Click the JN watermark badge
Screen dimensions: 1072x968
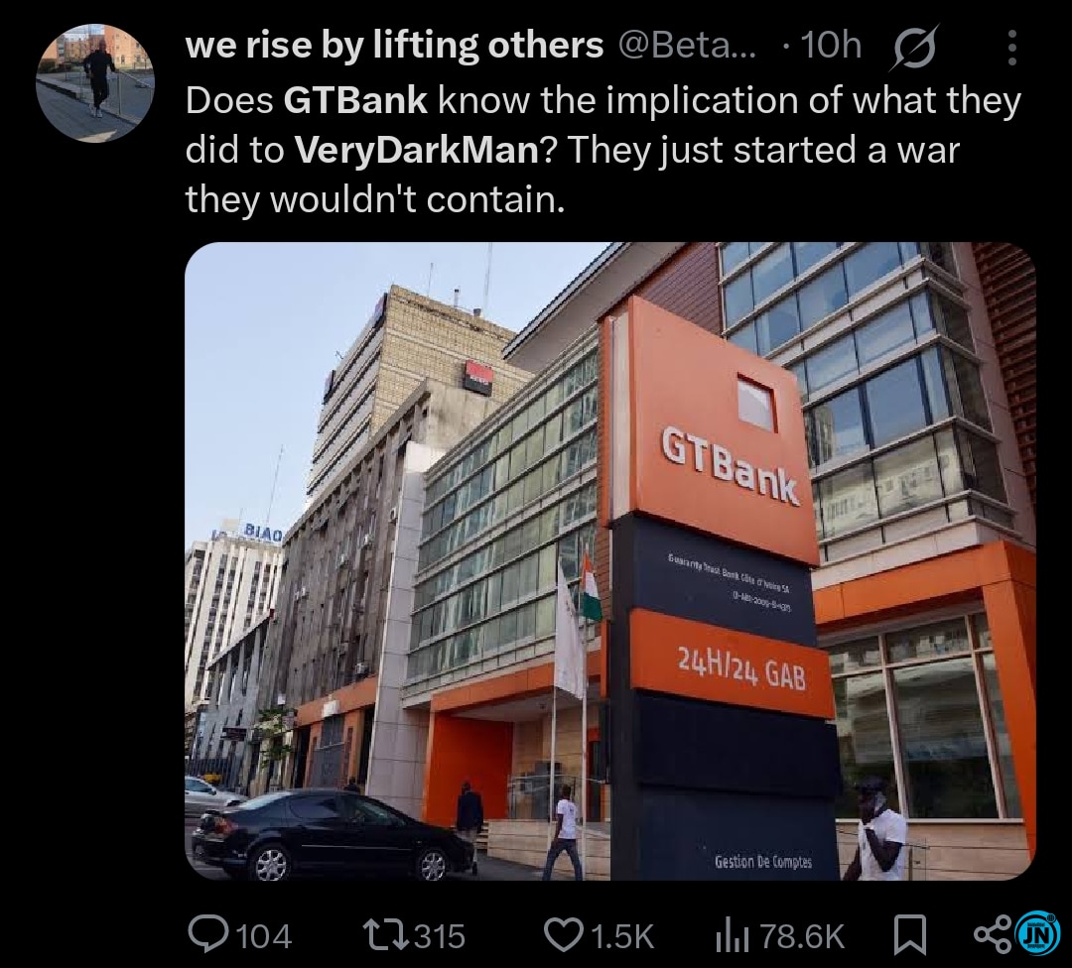coord(1039,933)
